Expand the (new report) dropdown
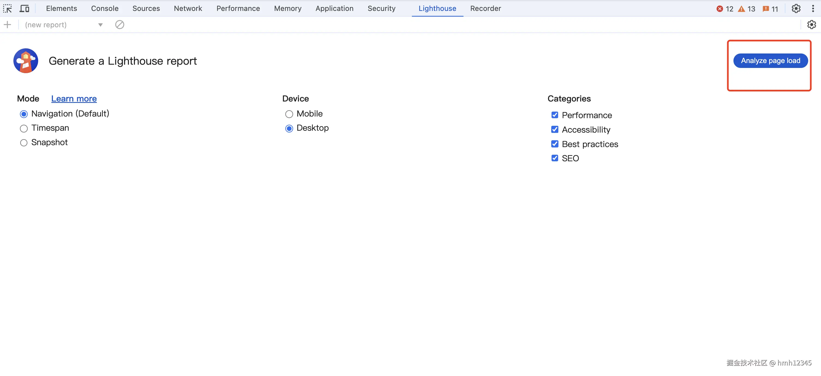The image size is (821, 376). pyautogui.click(x=100, y=25)
